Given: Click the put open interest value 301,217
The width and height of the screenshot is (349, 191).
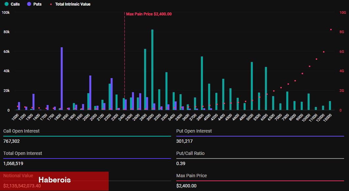Looking at the screenshot, I should click(x=184, y=141).
